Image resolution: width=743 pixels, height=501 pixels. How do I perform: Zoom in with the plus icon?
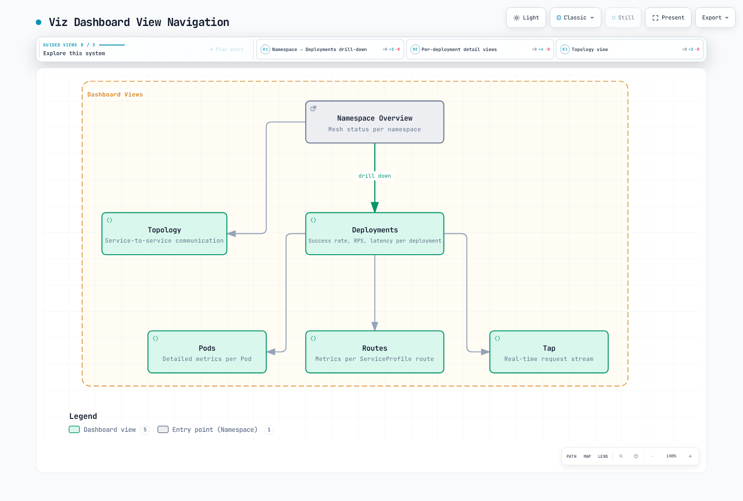pos(690,456)
